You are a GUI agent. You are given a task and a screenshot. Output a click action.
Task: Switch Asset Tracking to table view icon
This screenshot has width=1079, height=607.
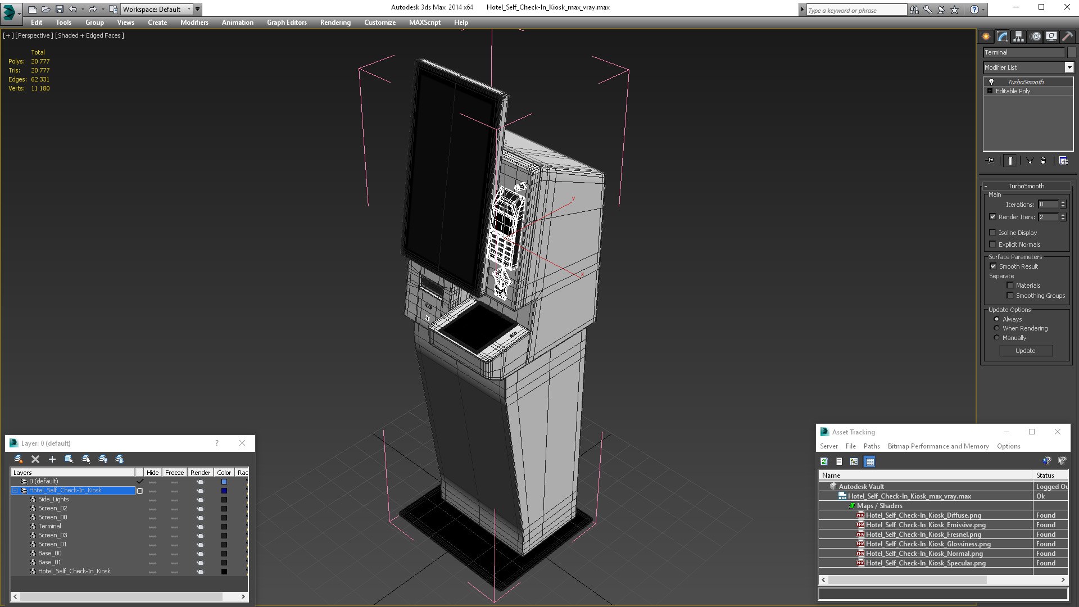(870, 461)
